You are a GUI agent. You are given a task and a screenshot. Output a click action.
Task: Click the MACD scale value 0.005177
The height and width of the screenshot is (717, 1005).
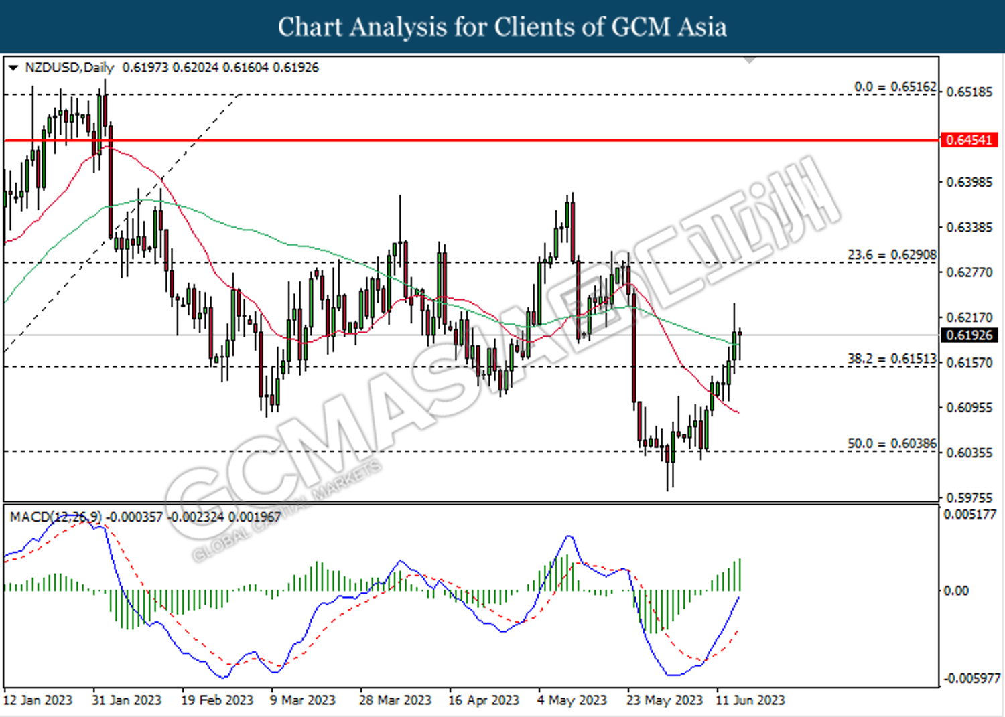[x=969, y=514]
